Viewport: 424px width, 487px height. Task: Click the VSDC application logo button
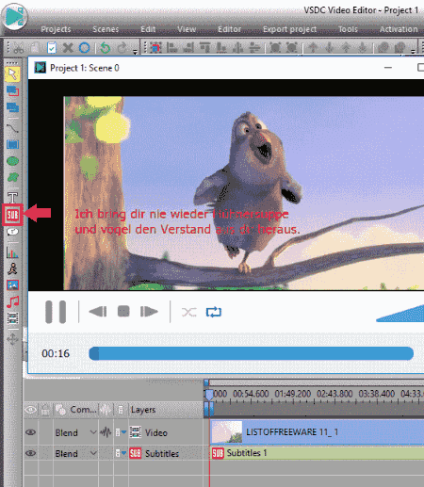point(14,16)
